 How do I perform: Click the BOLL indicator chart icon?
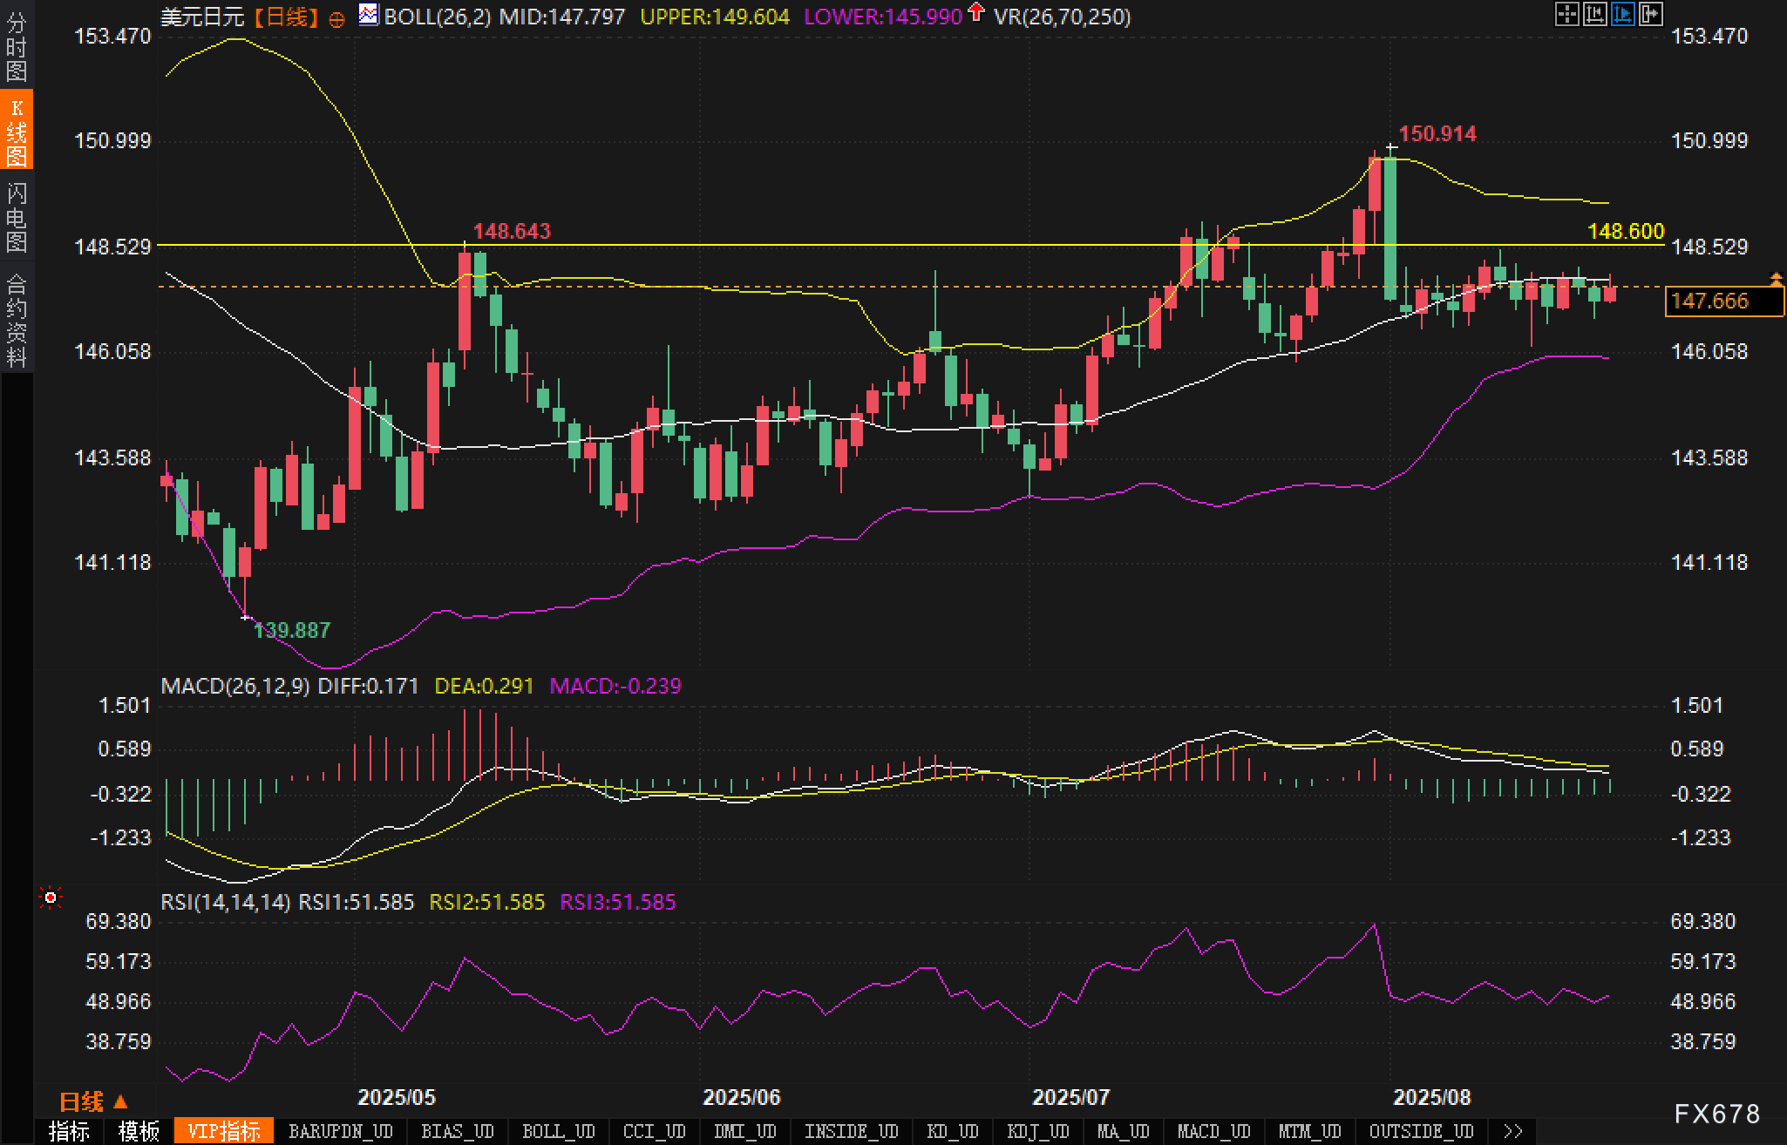pos(369,15)
